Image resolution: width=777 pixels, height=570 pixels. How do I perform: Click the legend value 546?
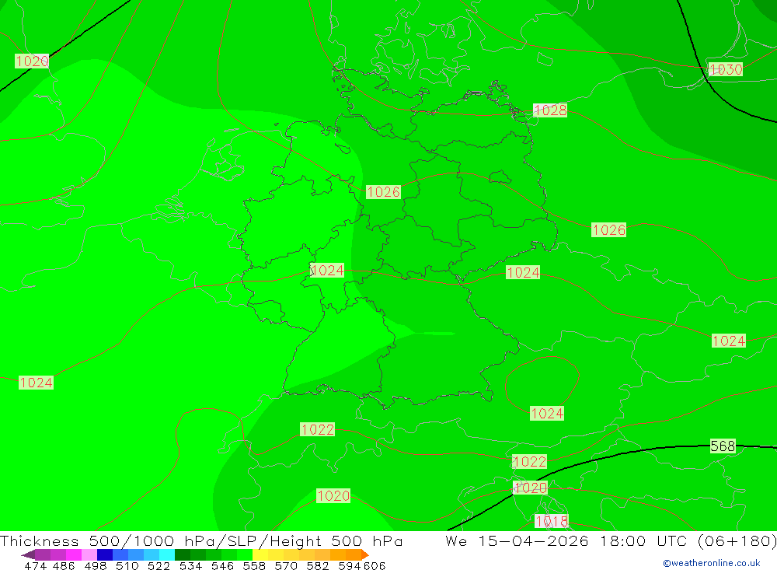point(222,565)
